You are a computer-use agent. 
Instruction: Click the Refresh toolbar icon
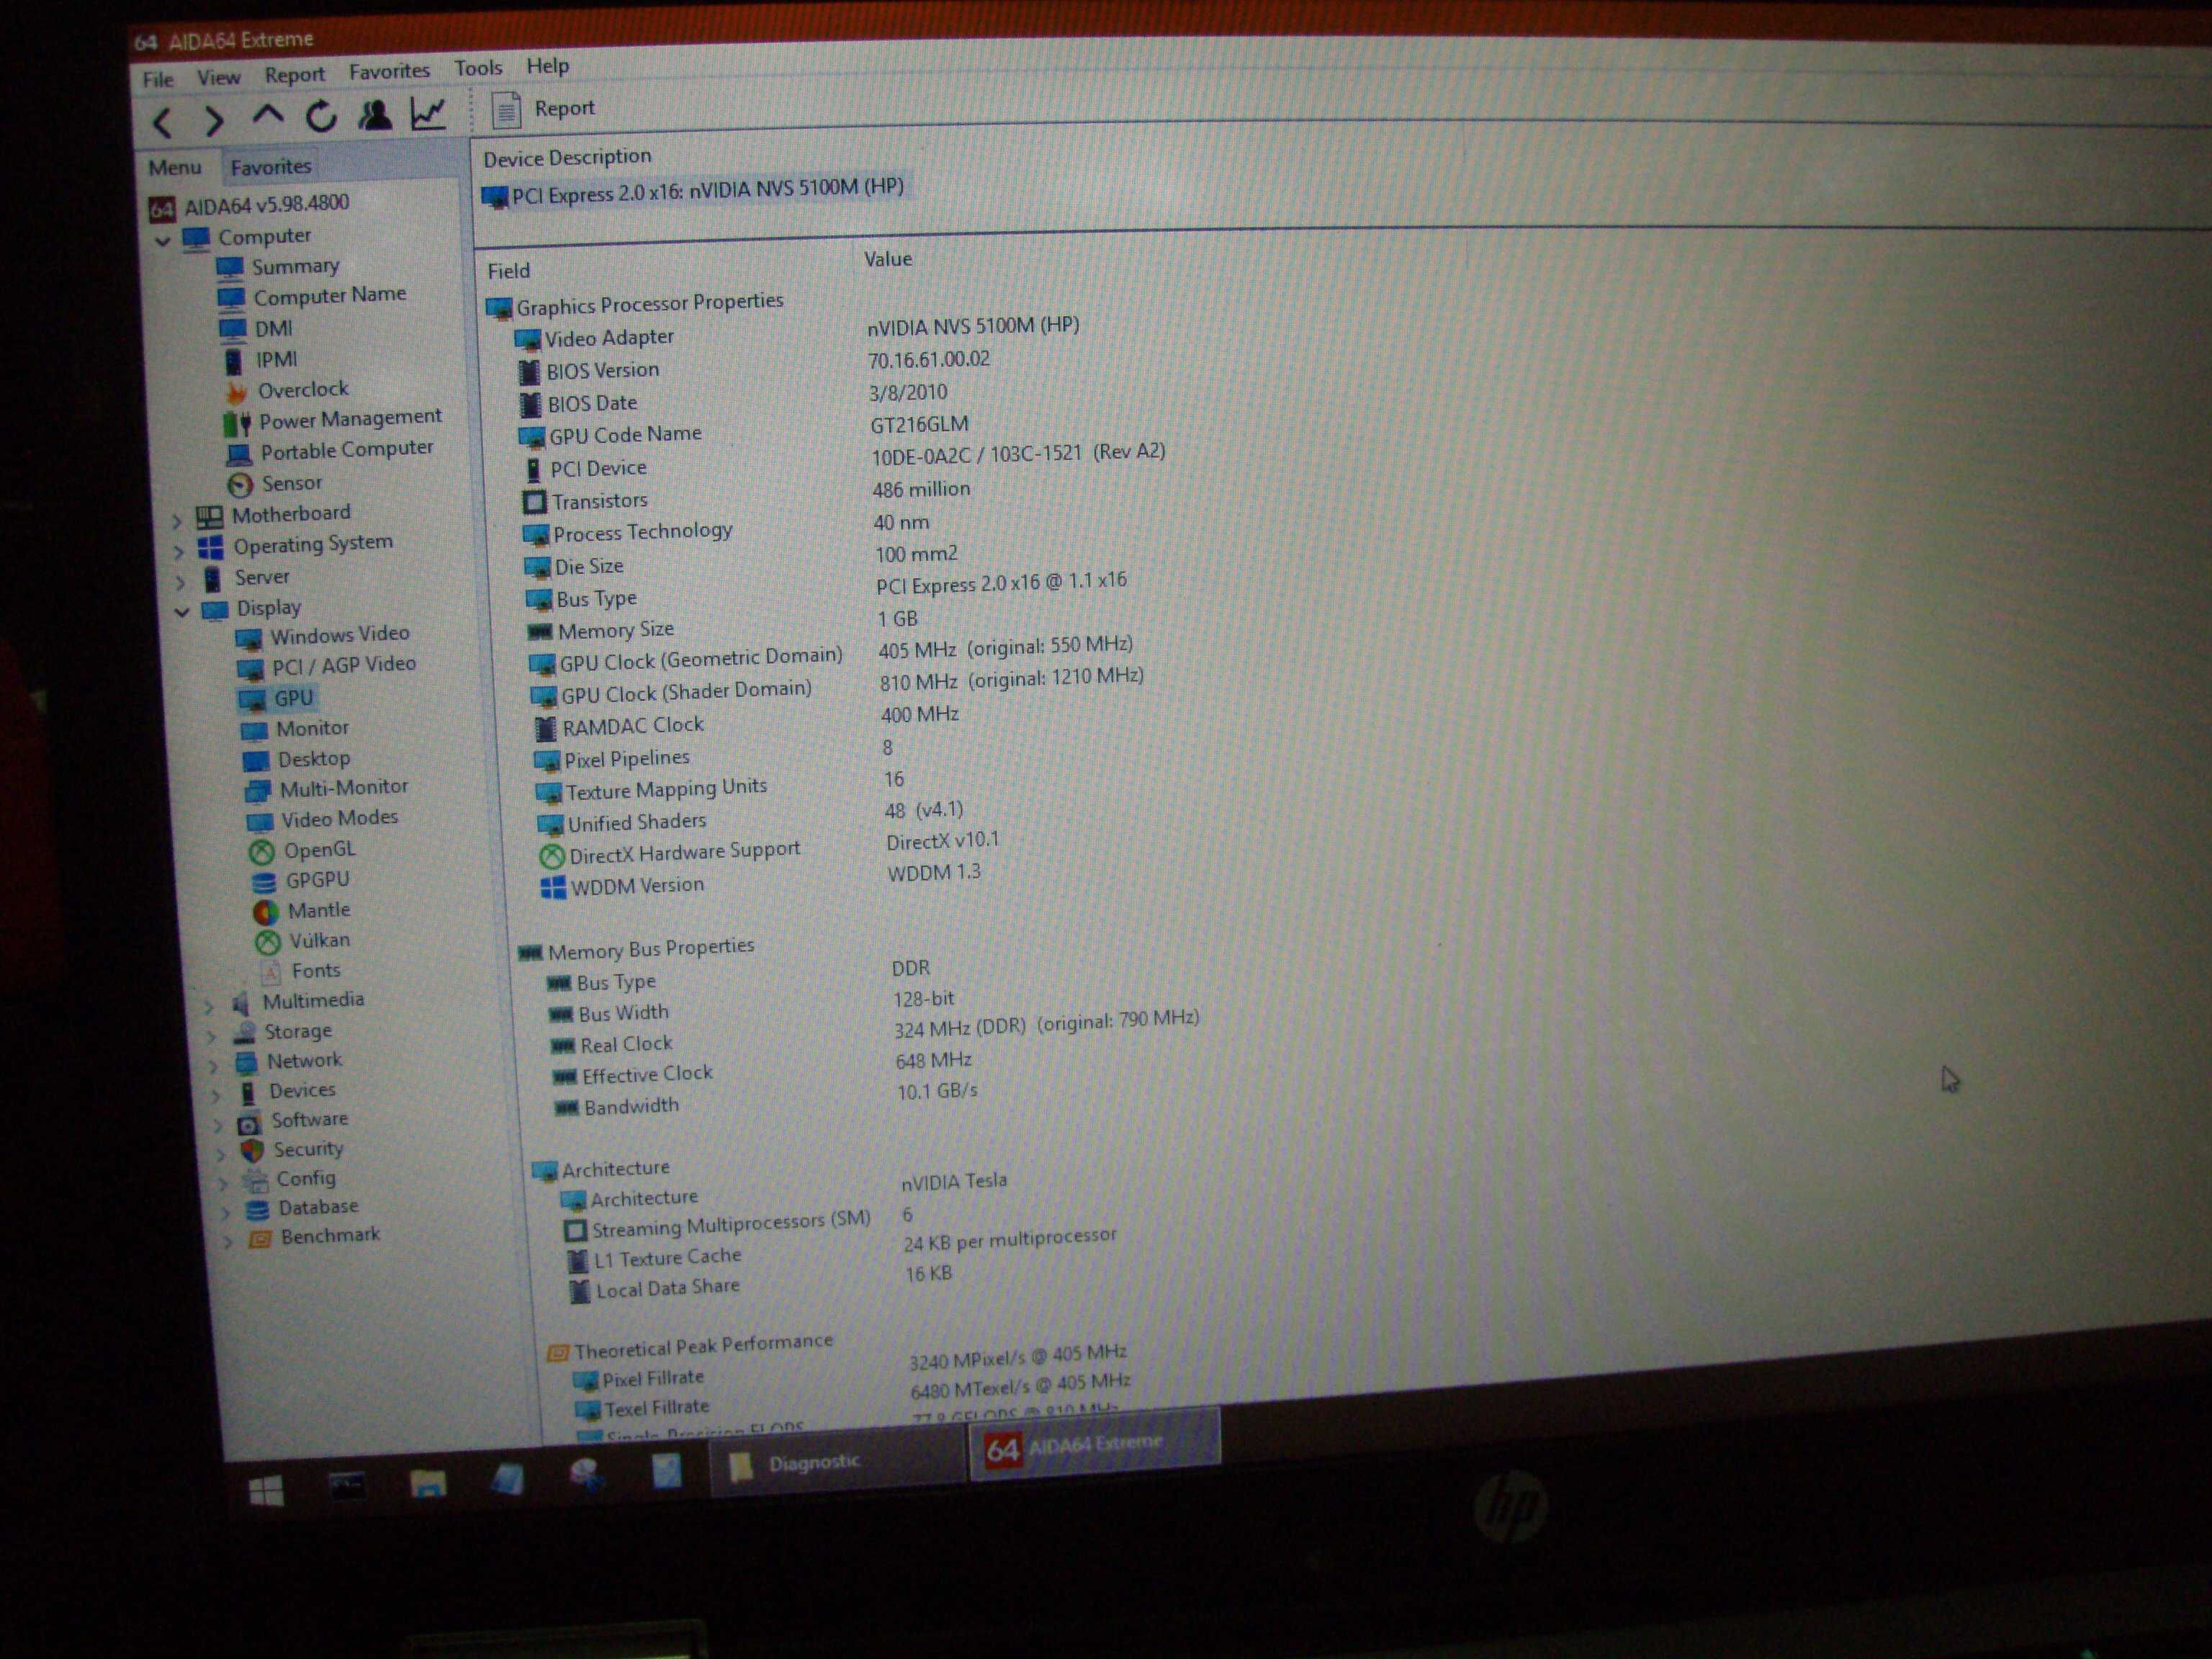tap(321, 117)
